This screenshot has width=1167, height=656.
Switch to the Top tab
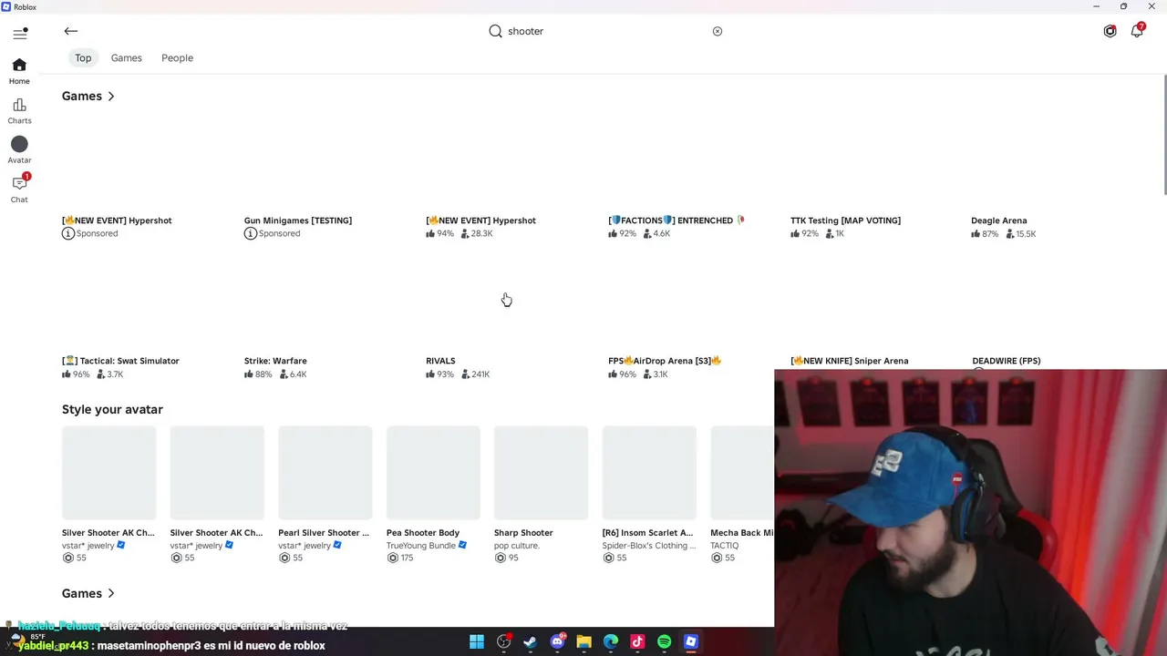tap(83, 57)
